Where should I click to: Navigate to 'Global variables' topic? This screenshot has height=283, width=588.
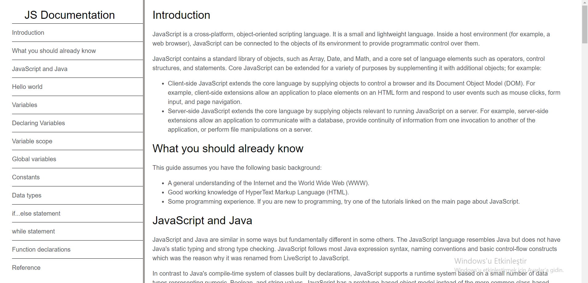(x=34, y=159)
